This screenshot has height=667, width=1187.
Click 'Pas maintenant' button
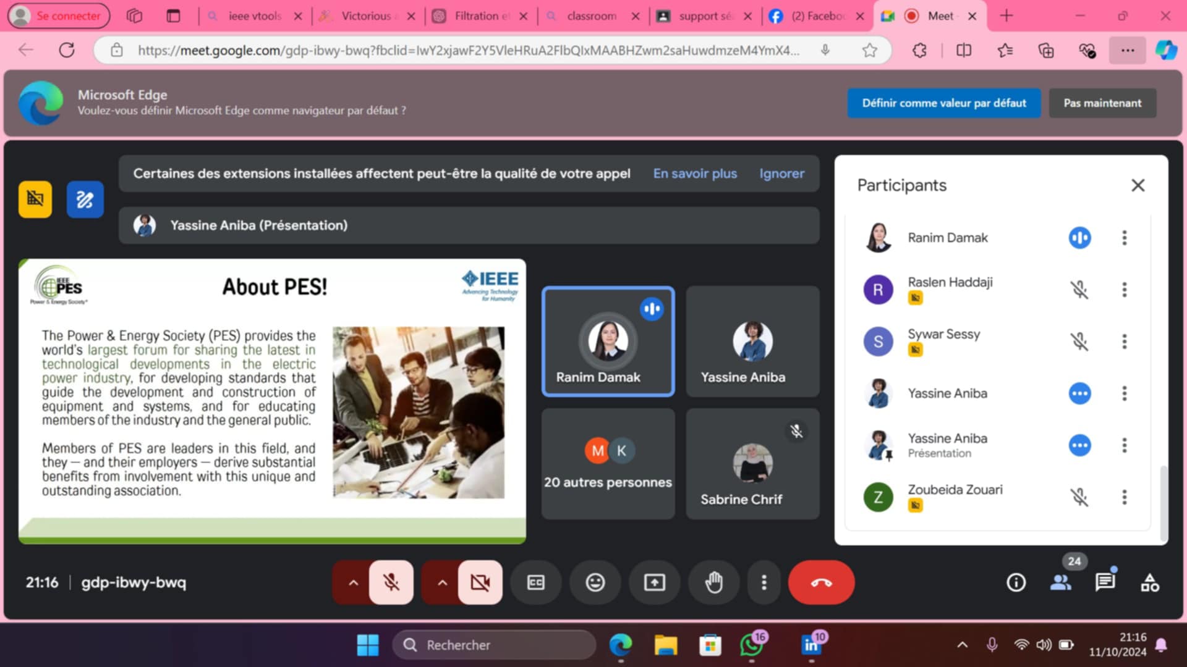pyautogui.click(x=1102, y=103)
